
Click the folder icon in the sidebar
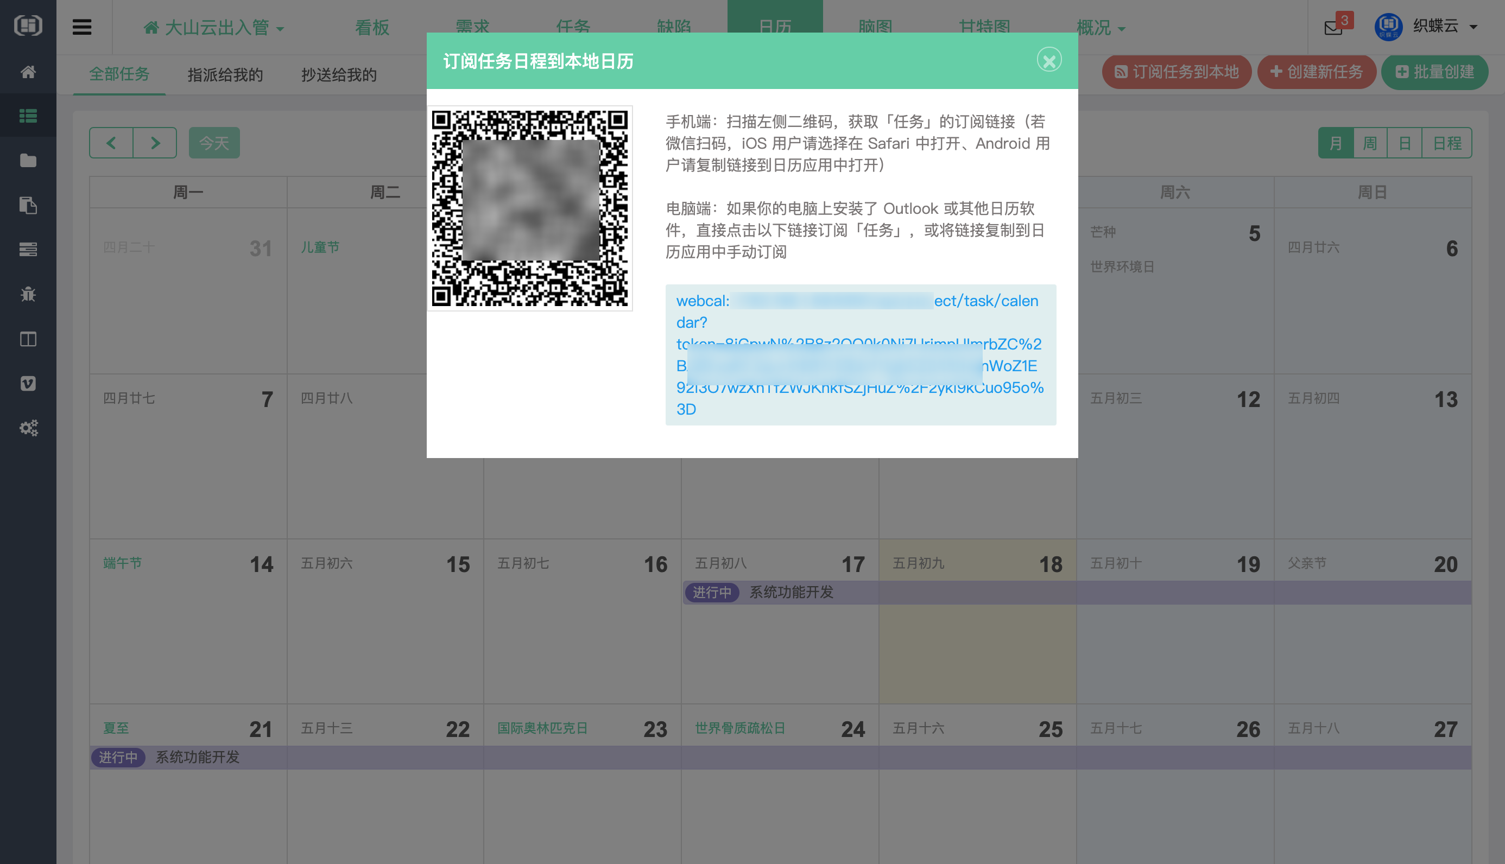click(28, 160)
